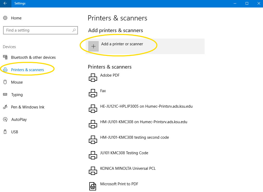Select HE-JU121C-HPLJP3005 printer
Screen dimensions: 263x192
point(146,106)
